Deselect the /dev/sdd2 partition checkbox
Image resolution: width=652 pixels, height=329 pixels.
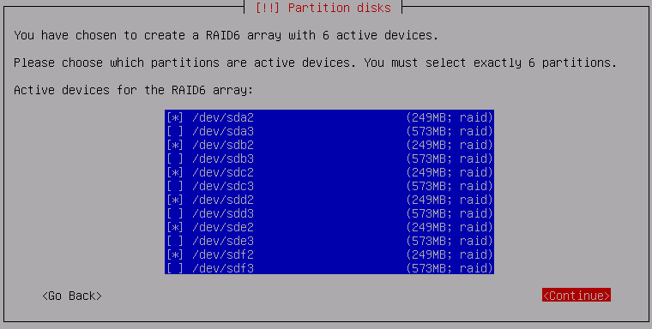tap(175, 200)
